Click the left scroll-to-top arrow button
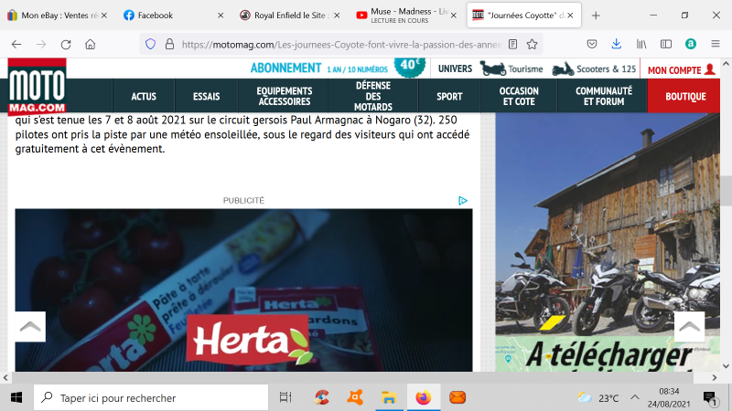 click(x=30, y=327)
